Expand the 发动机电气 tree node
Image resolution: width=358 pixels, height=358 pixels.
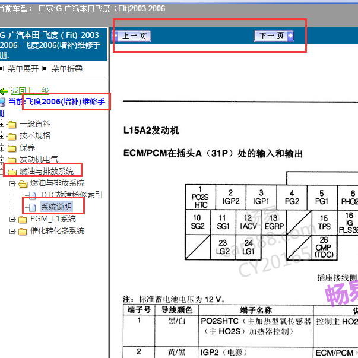pos(2,160)
